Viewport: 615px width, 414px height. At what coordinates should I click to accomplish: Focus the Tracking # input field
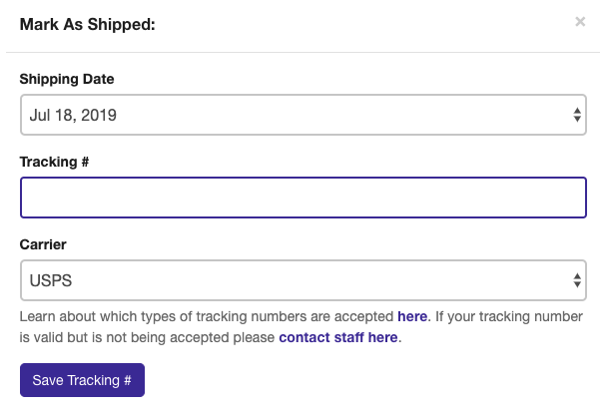(x=303, y=198)
